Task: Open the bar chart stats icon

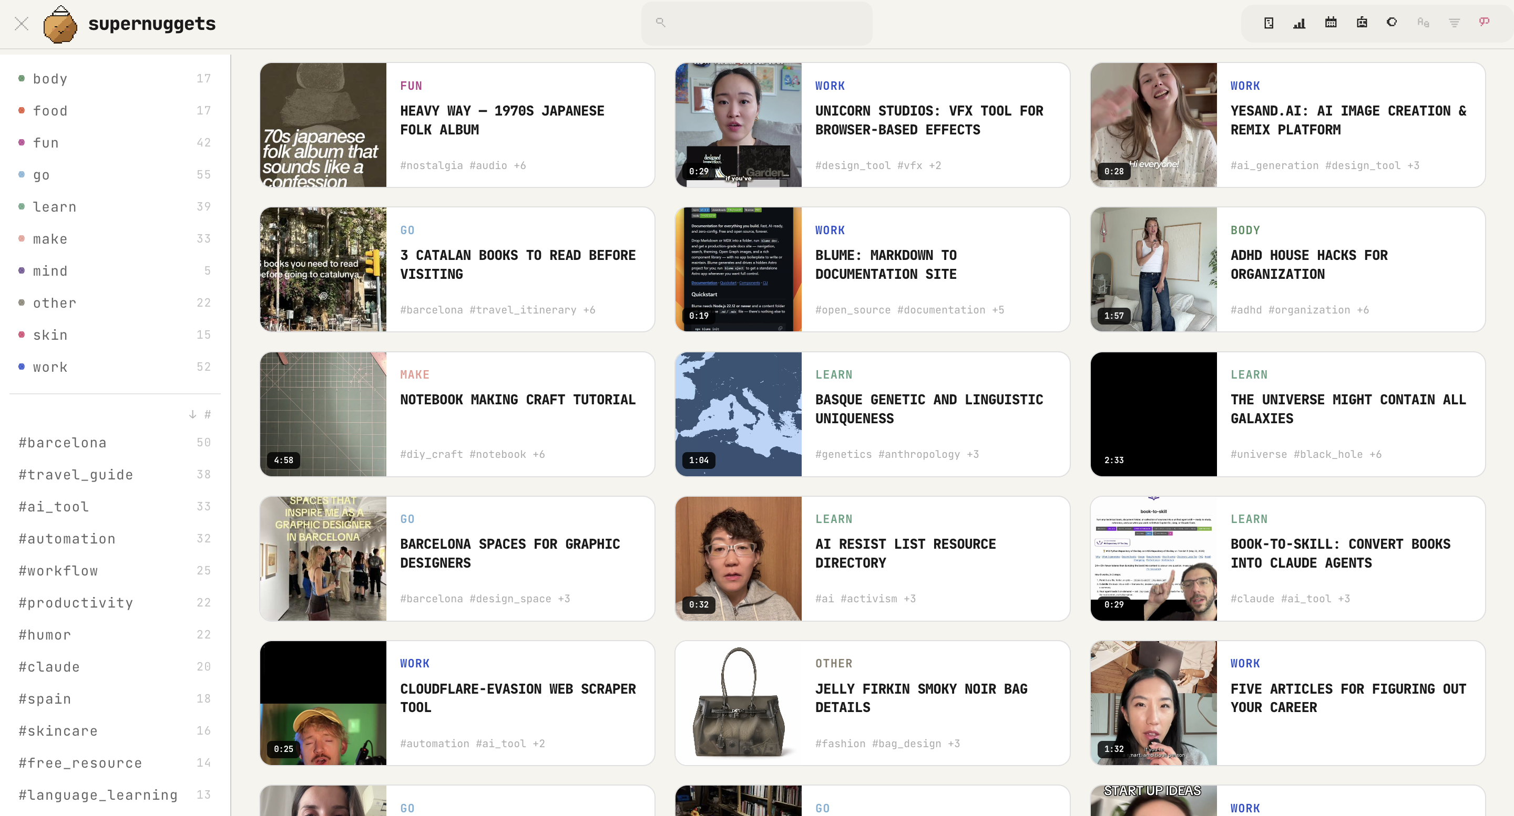Action: (1300, 23)
